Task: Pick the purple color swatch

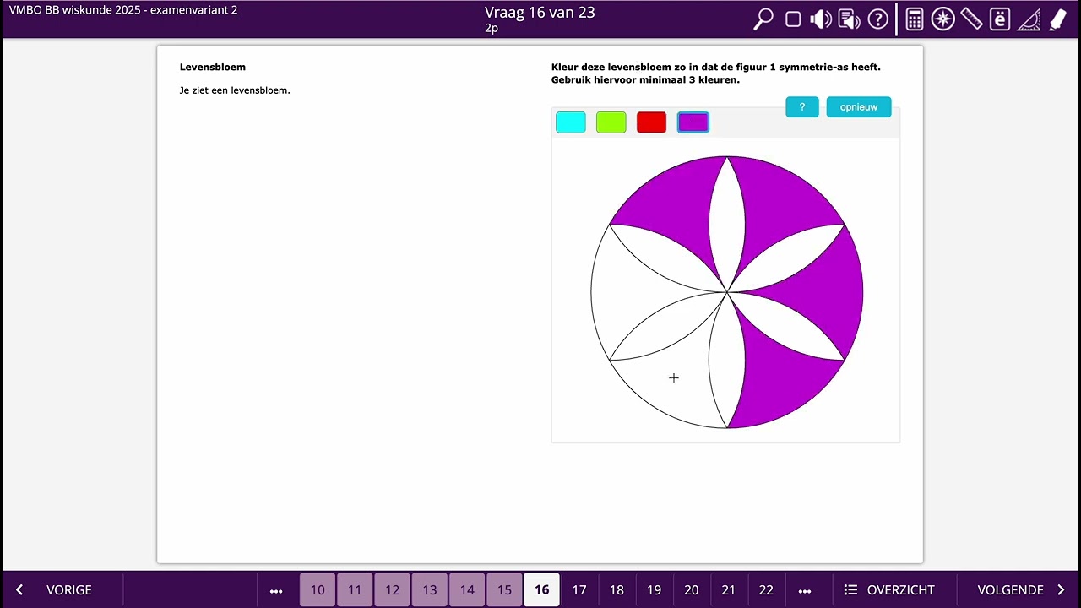Action: click(693, 122)
